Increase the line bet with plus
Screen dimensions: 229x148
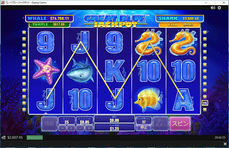[x=89, y=128]
